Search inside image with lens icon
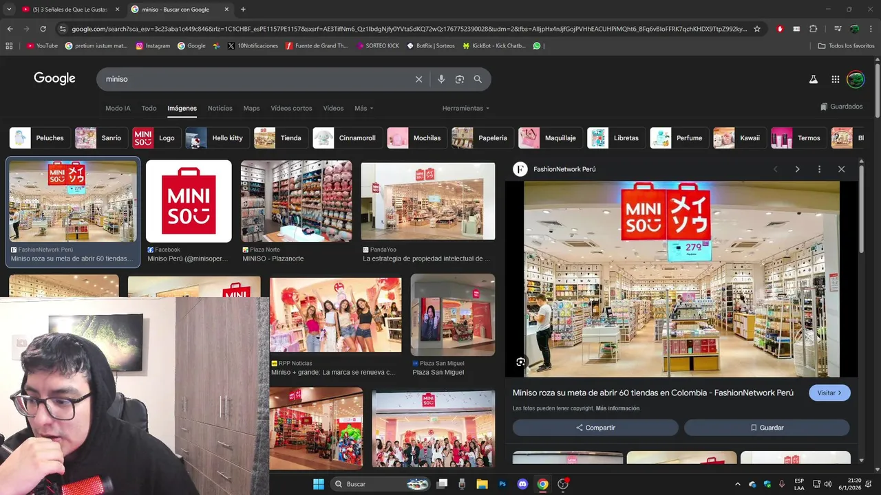Screen dimensions: 881x495 click(x=521, y=362)
